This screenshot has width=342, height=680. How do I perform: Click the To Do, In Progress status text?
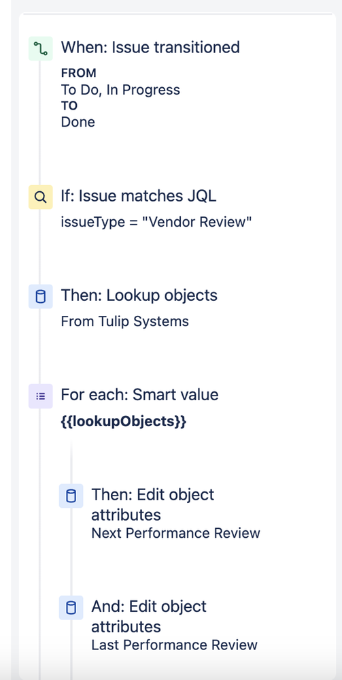120,90
